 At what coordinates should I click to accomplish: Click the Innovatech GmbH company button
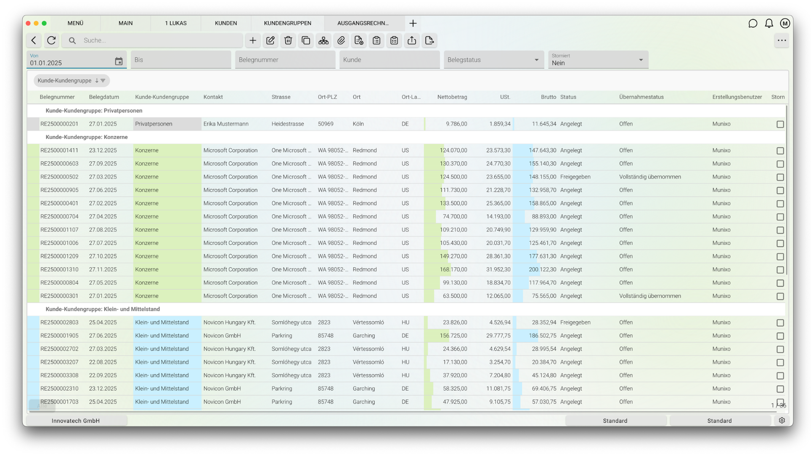point(76,421)
